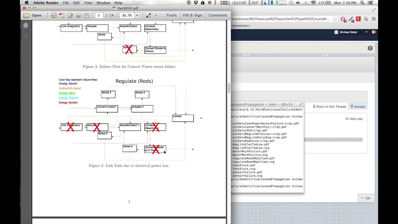This screenshot has width=398, height=224.
Task: Click the Wi-Fi menu bar icon
Action: [313, 3]
